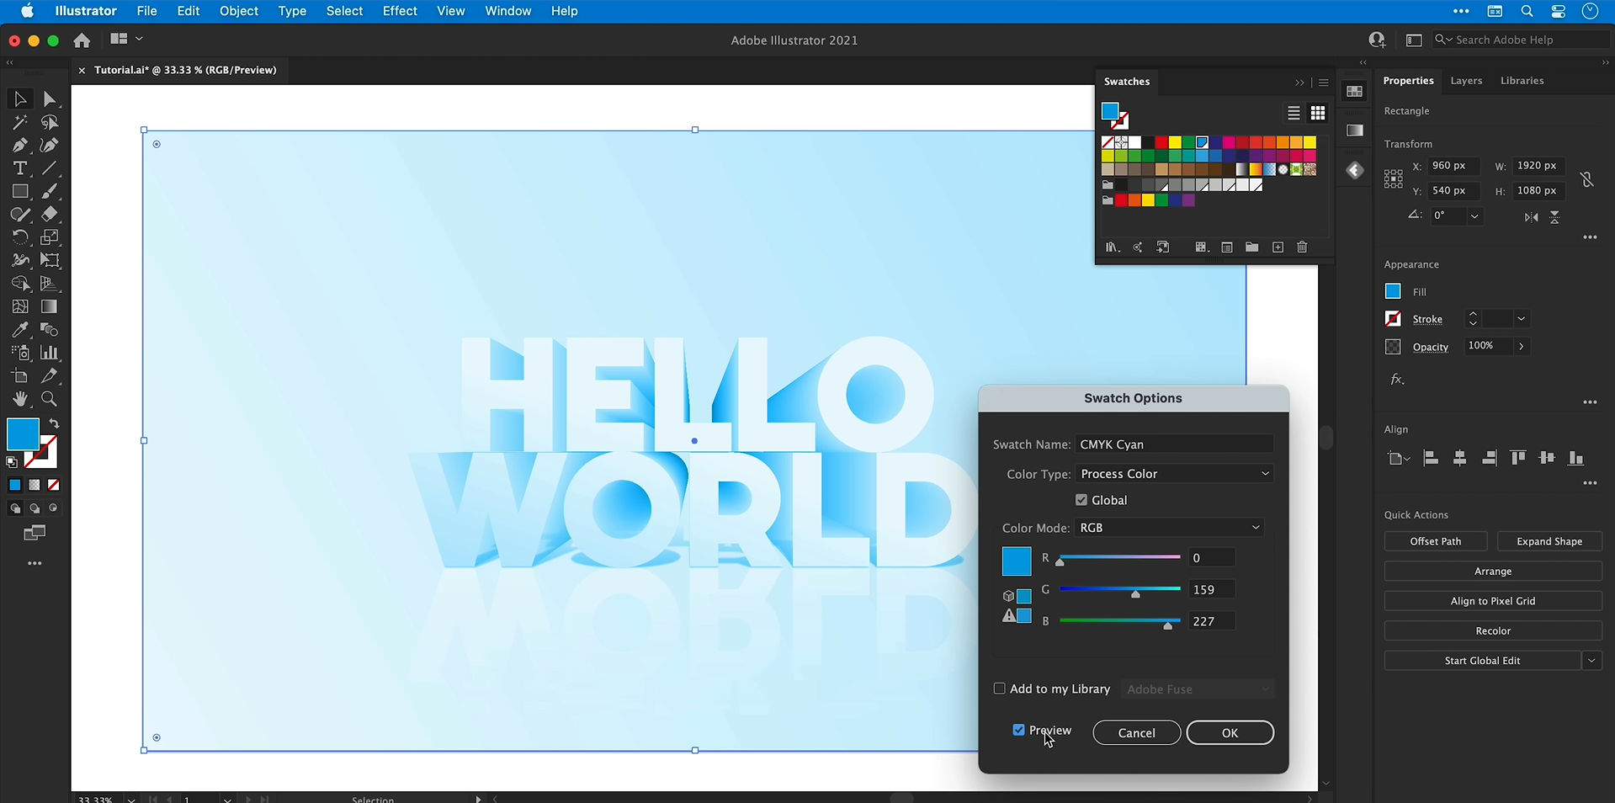Select the Rotate tool
The width and height of the screenshot is (1615, 803).
[x=19, y=237]
